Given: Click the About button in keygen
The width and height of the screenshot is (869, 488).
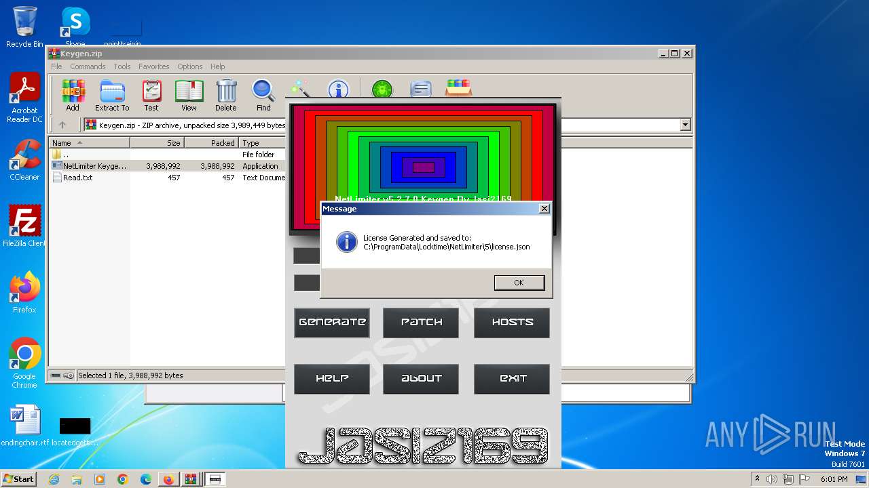Looking at the screenshot, I should click(421, 379).
